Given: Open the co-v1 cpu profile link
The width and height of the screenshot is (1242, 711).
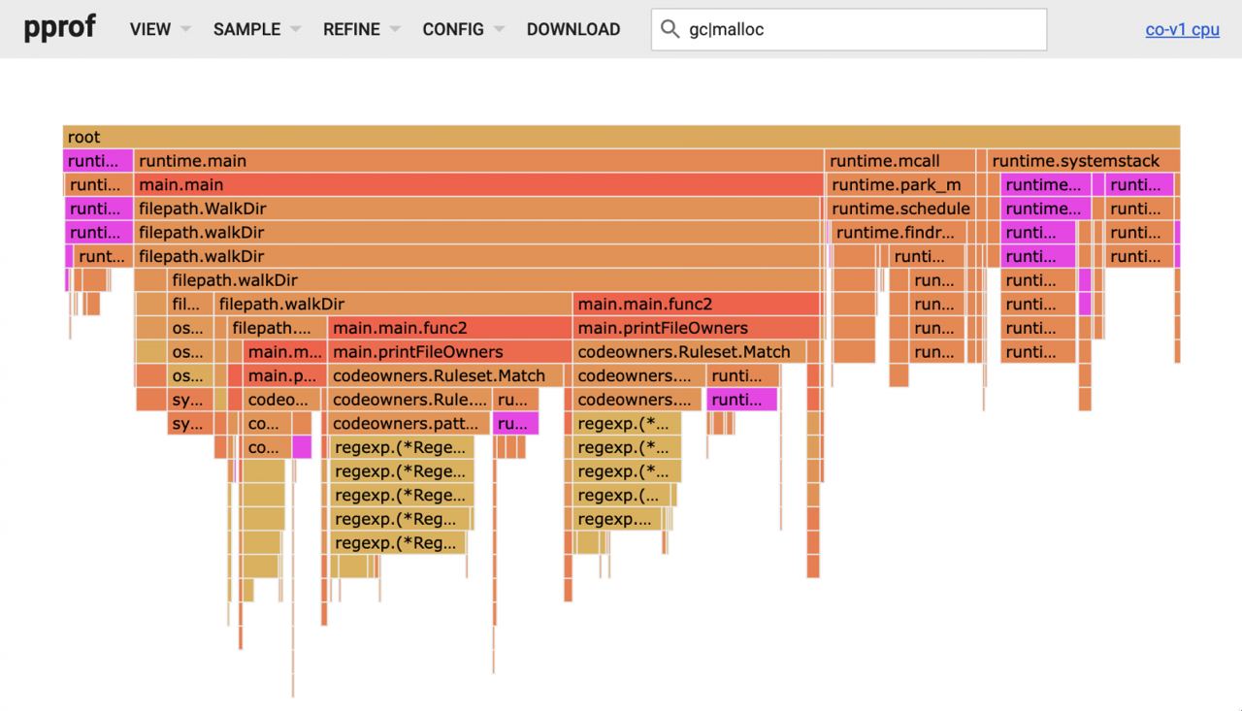Looking at the screenshot, I should (x=1182, y=29).
